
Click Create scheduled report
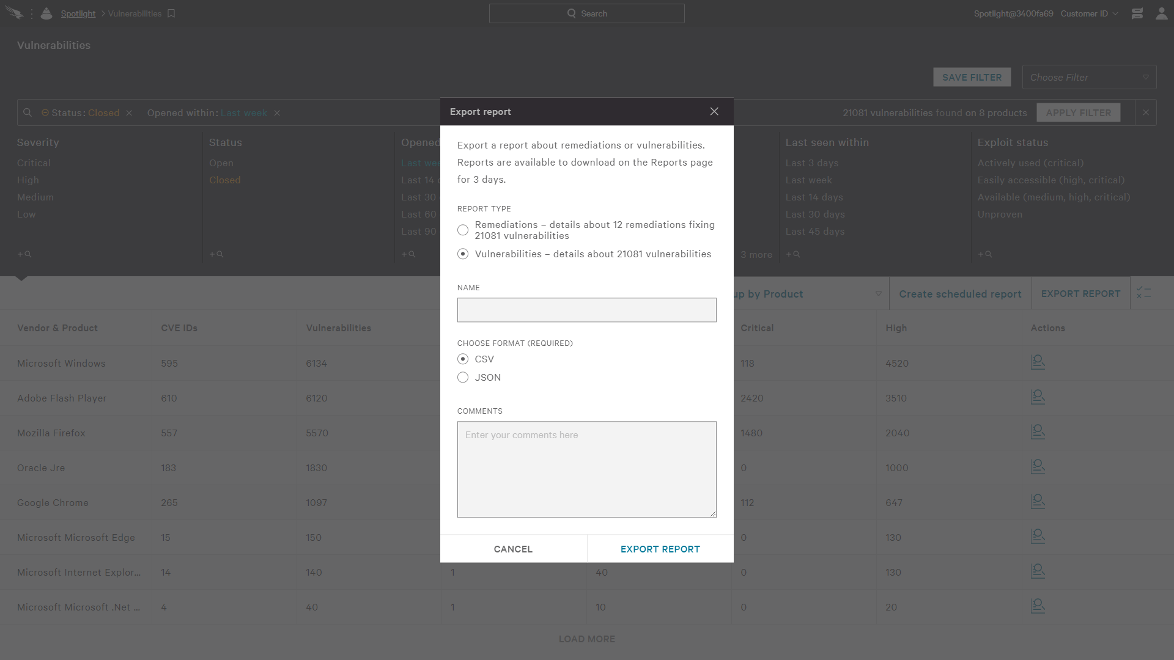tap(960, 294)
